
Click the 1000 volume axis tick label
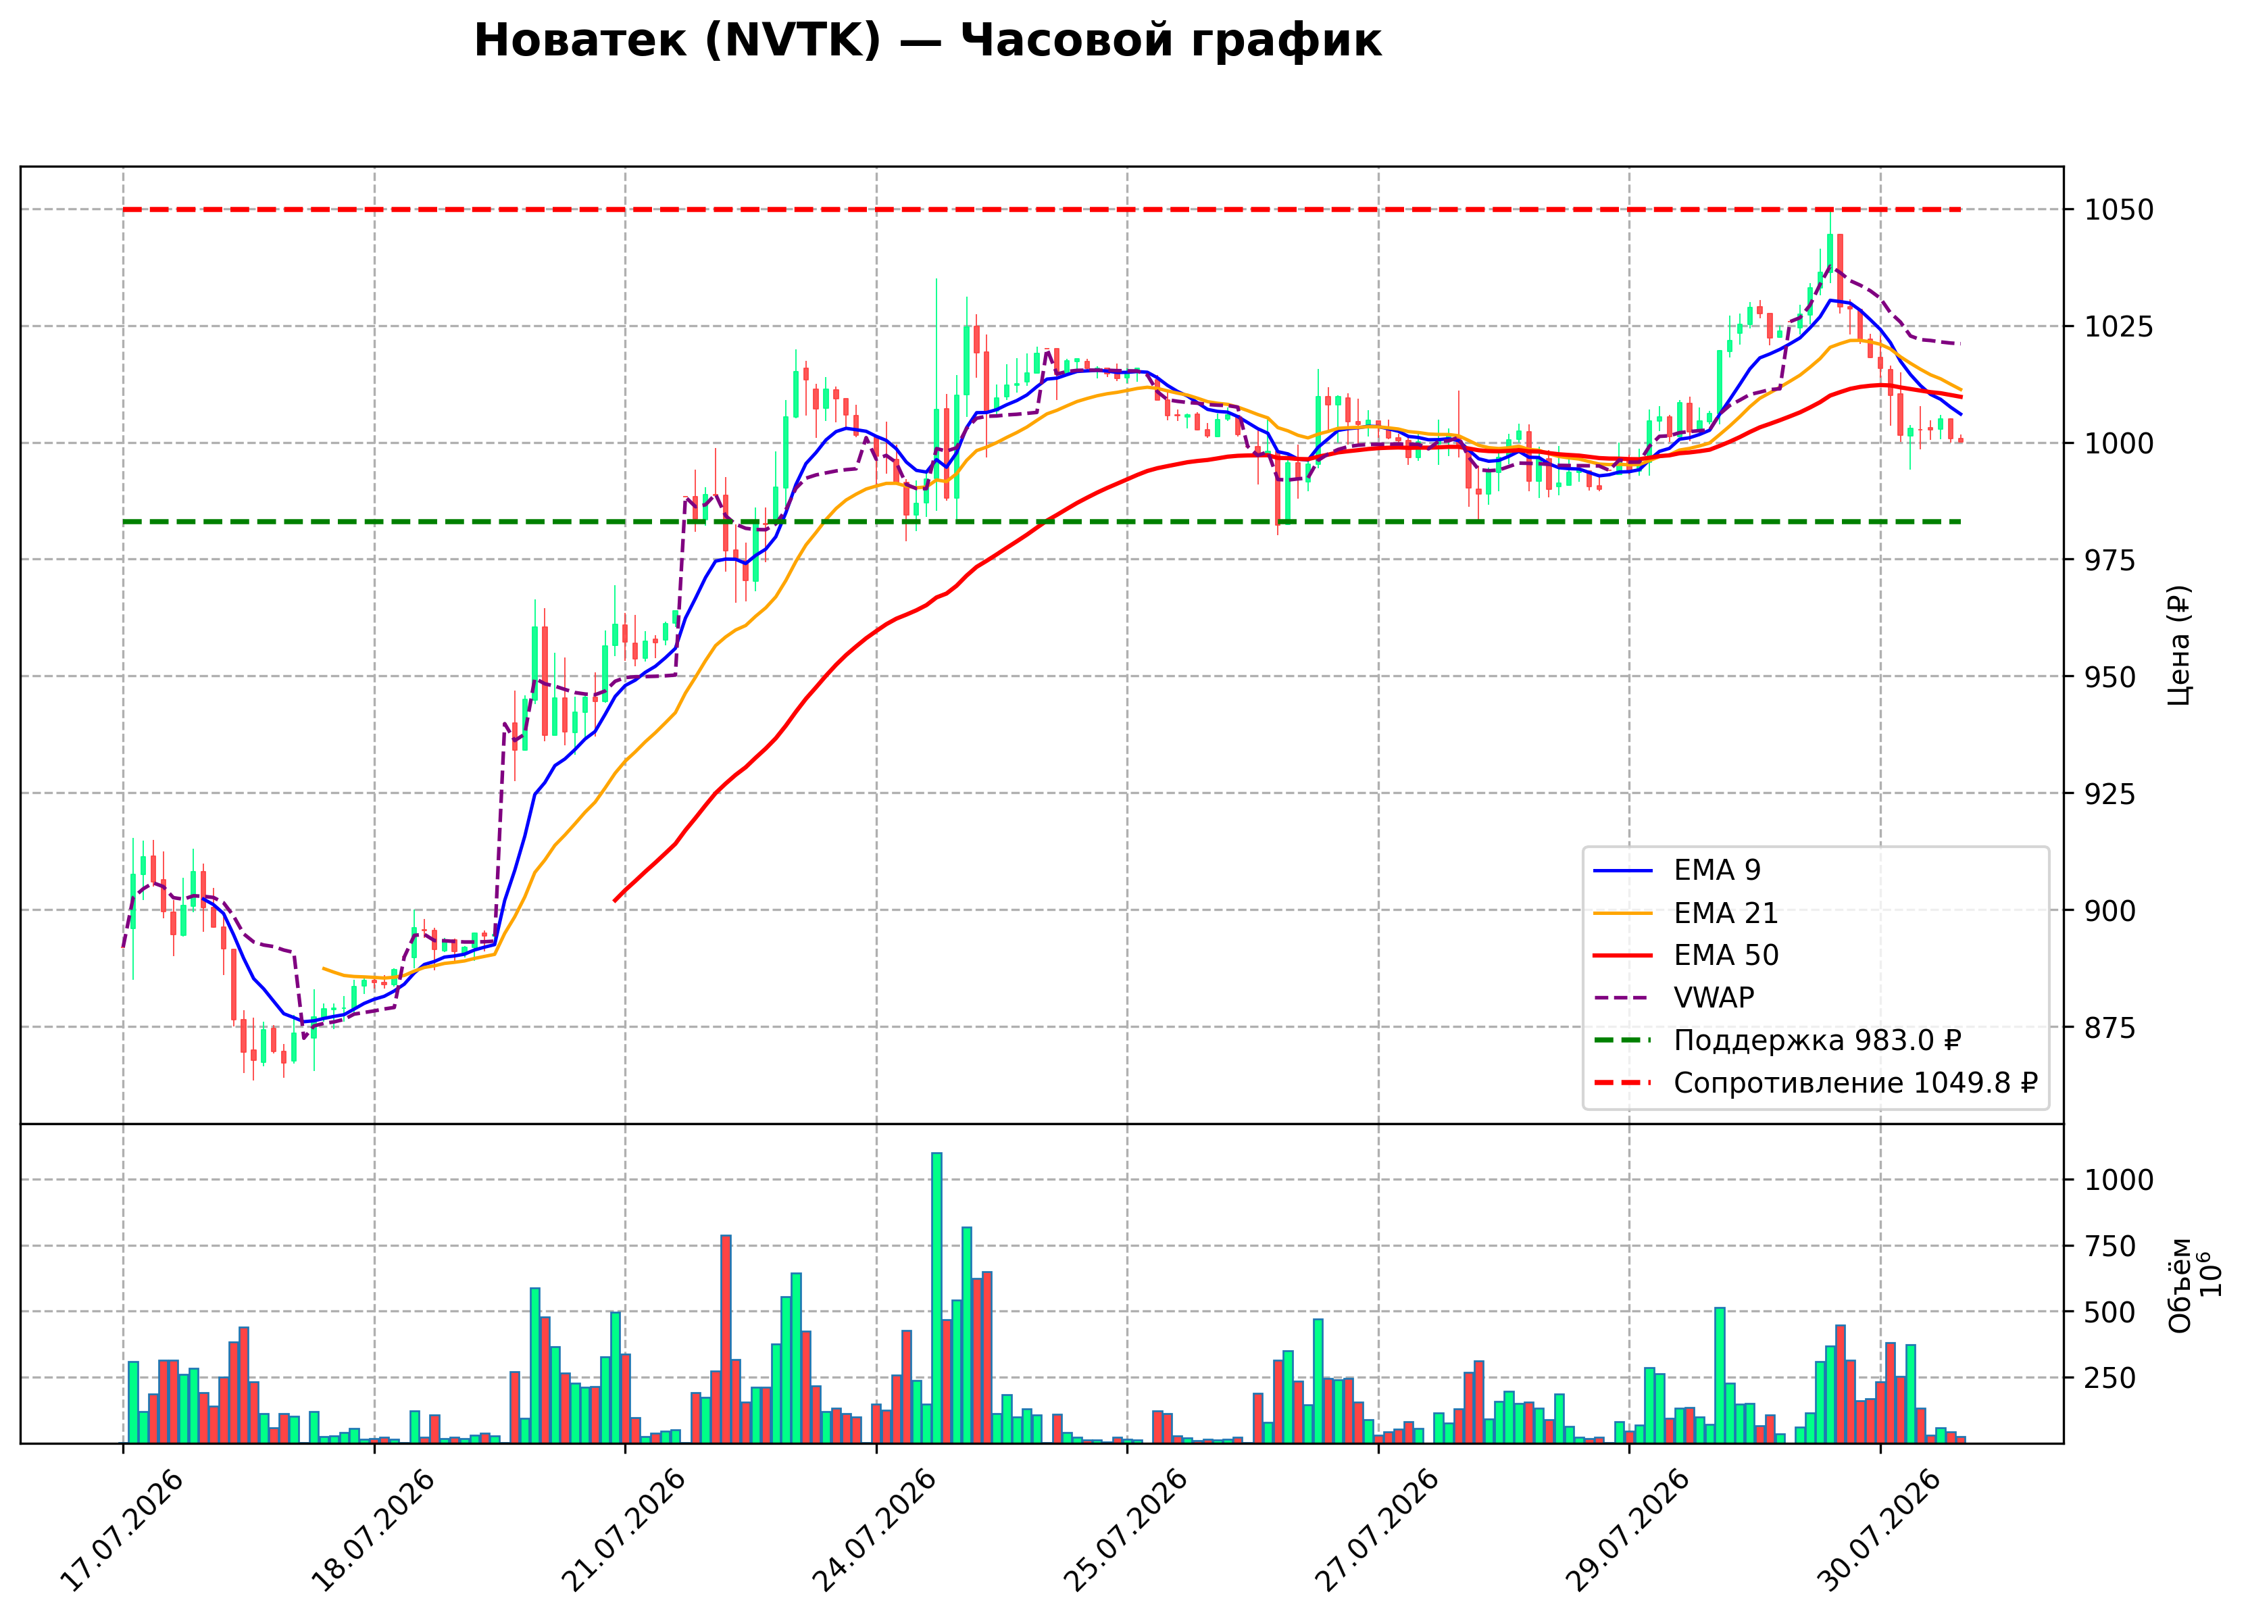point(2119,1180)
